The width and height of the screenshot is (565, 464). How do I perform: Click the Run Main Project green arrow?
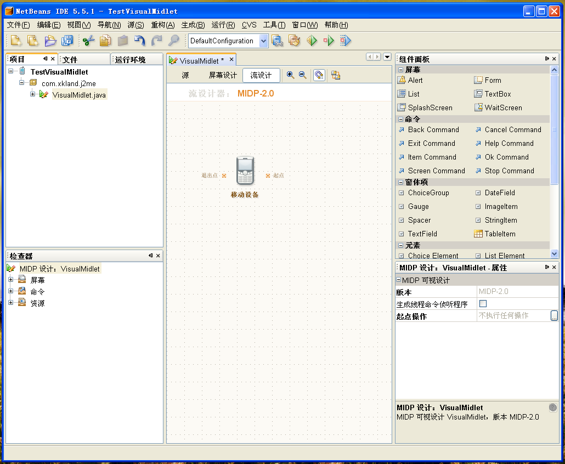click(x=329, y=41)
